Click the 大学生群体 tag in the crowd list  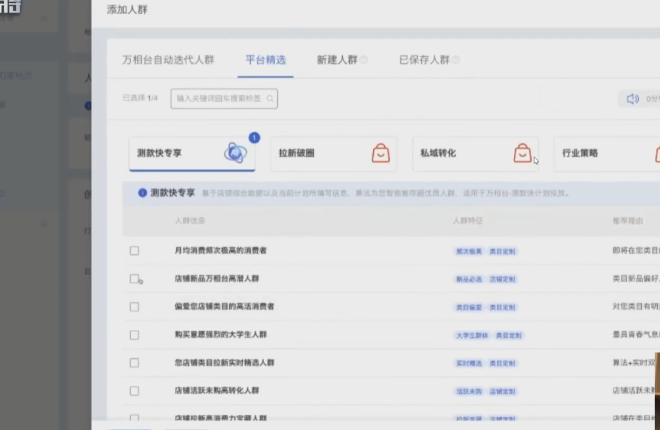(472, 335)
